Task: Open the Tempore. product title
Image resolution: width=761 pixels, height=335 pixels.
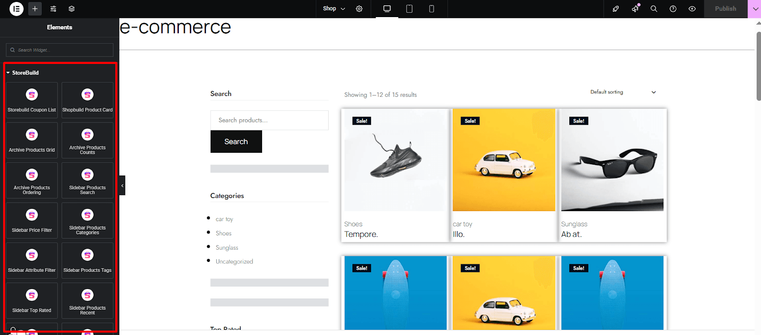Action: [361, 234]
